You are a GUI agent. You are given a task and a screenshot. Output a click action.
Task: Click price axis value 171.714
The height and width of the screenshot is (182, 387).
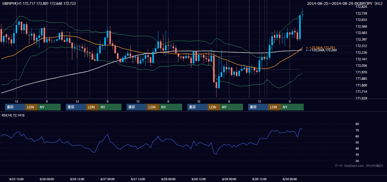361,92
